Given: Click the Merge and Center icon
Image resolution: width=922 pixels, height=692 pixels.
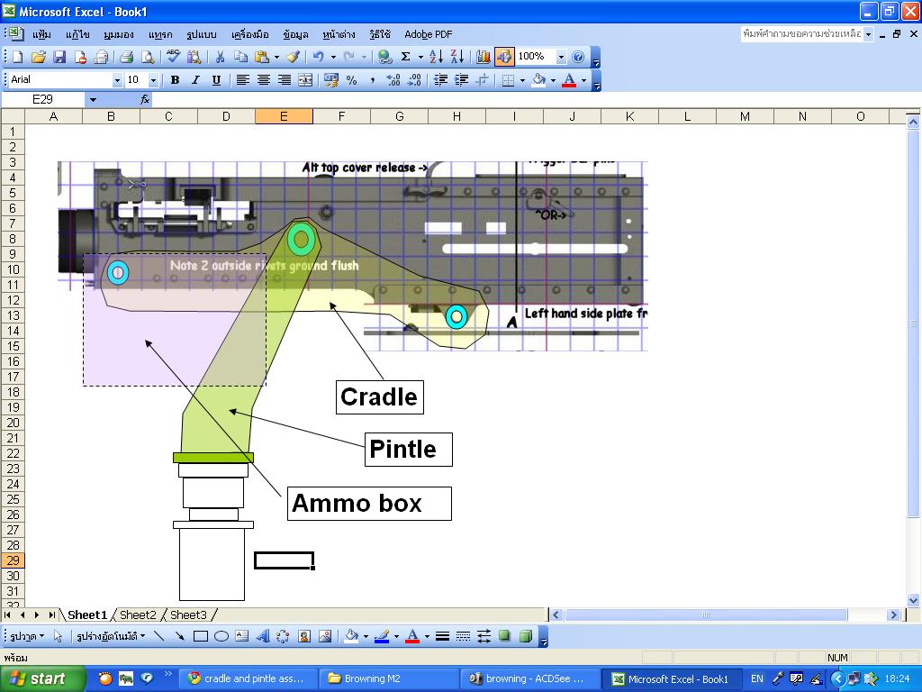Looking at the screenshot, I should (305, 80).
